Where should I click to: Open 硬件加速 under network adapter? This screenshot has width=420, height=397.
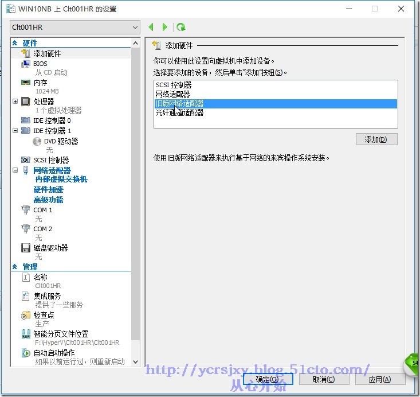coord(49,190)
